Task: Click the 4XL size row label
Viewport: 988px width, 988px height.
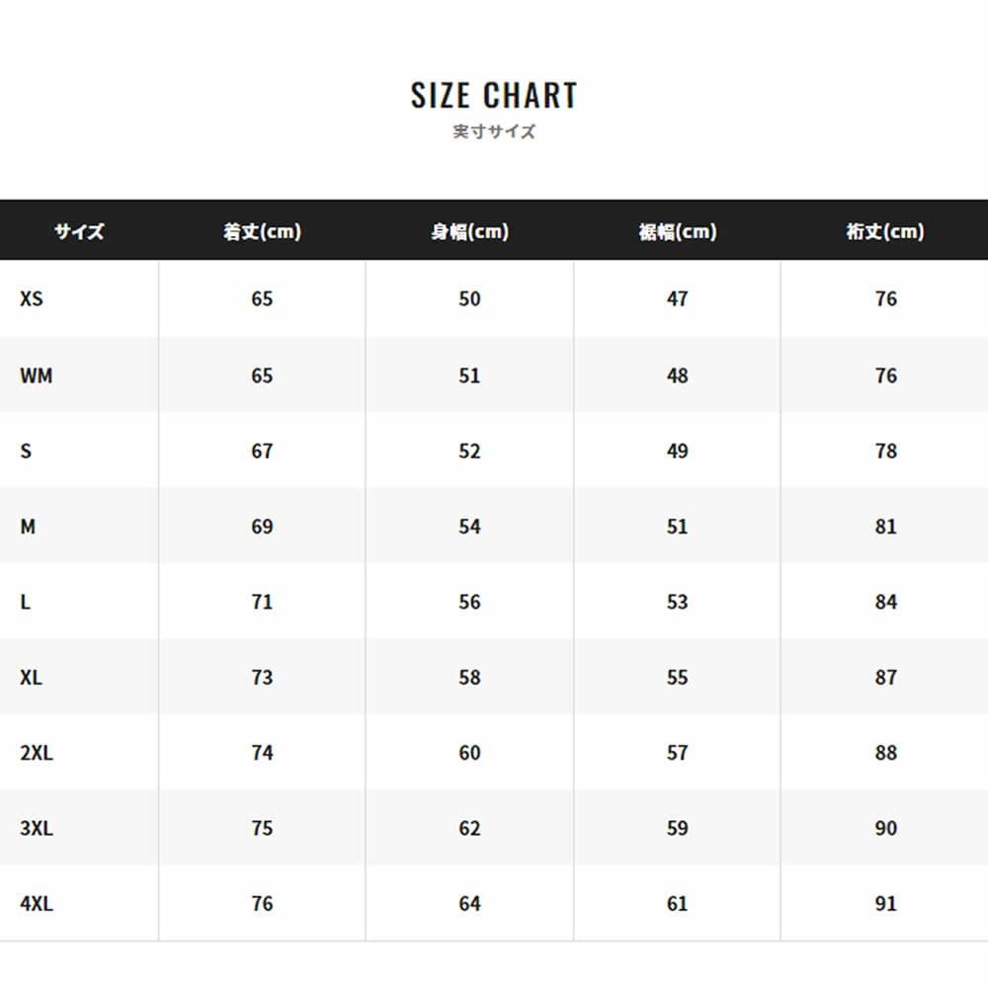Action: 37,903
